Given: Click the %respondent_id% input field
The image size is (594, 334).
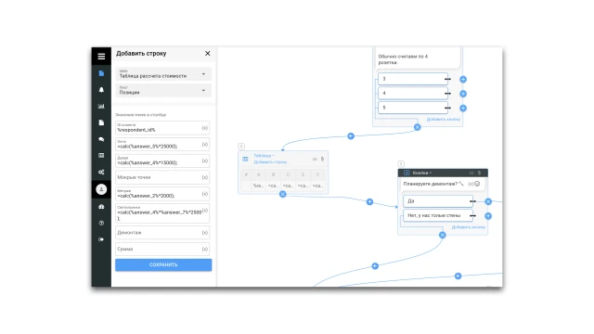Looking at the screenshot, I should [x=162, y=128].
